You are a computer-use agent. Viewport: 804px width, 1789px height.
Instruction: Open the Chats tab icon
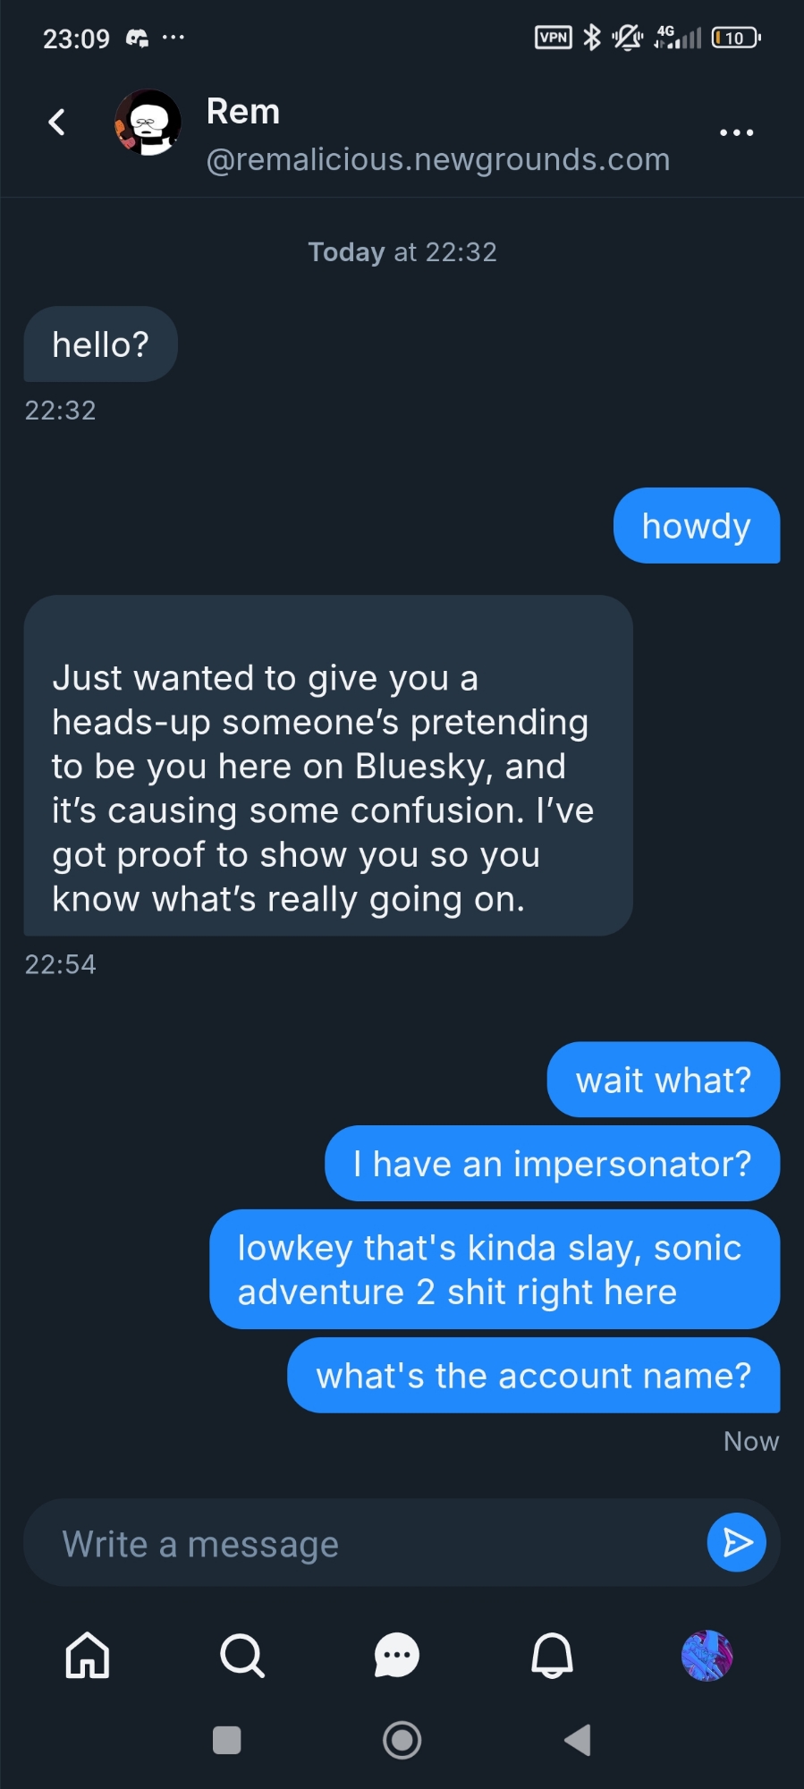397,1655
